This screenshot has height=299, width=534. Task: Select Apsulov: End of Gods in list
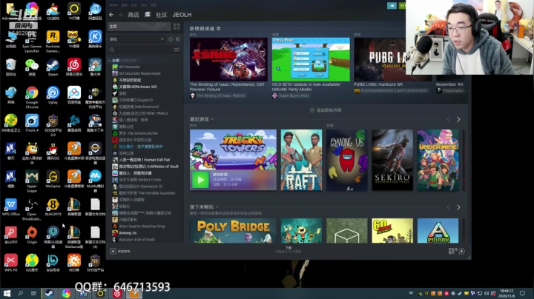coord(137,240)
